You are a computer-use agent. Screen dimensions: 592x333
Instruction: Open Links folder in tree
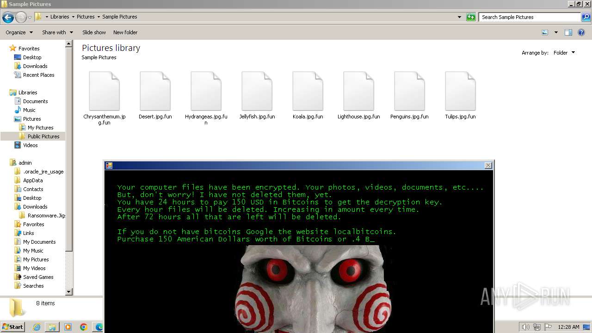pos(28,233)
